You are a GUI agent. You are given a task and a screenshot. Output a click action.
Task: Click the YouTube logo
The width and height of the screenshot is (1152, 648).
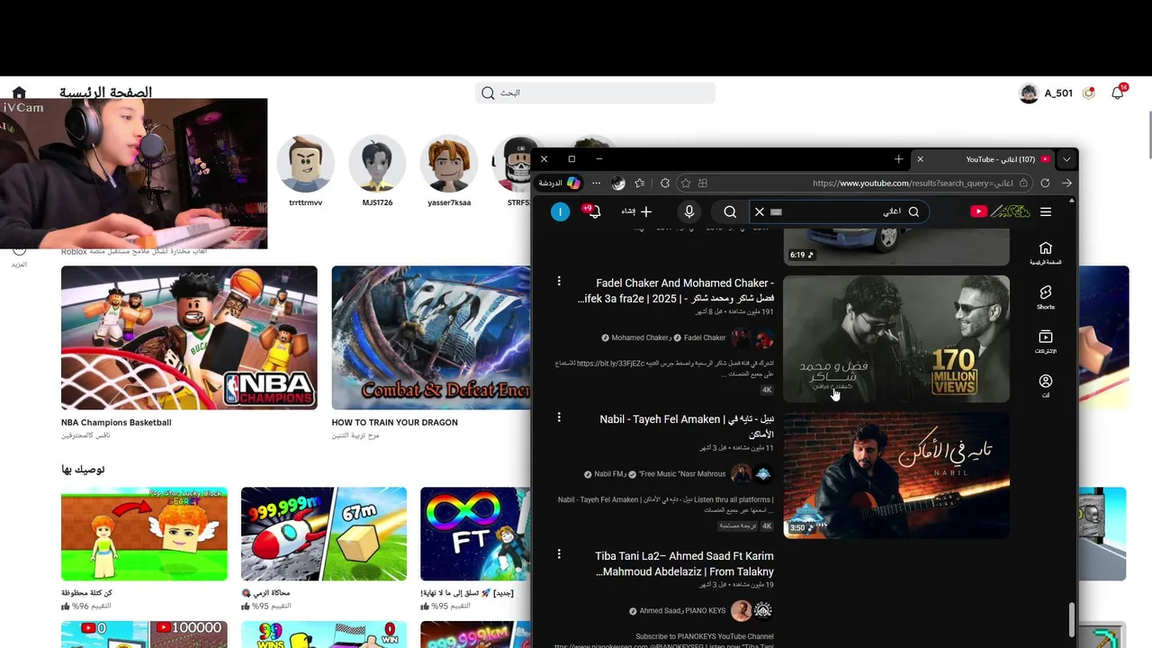tap(1000, 211)
